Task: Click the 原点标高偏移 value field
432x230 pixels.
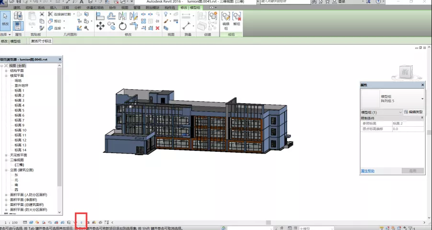Action: 407,129
